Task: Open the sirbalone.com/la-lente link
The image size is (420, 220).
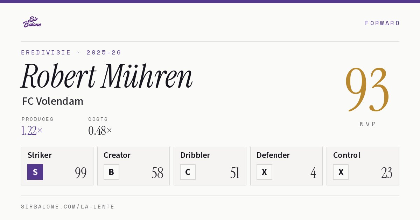Action: point(68,207)
